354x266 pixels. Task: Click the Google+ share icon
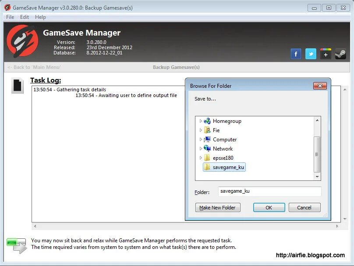(326, 54)
